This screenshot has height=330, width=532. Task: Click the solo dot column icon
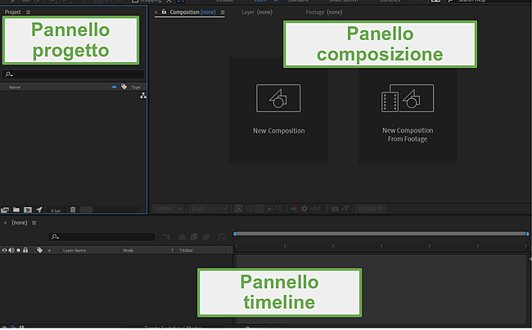(18, 251)
